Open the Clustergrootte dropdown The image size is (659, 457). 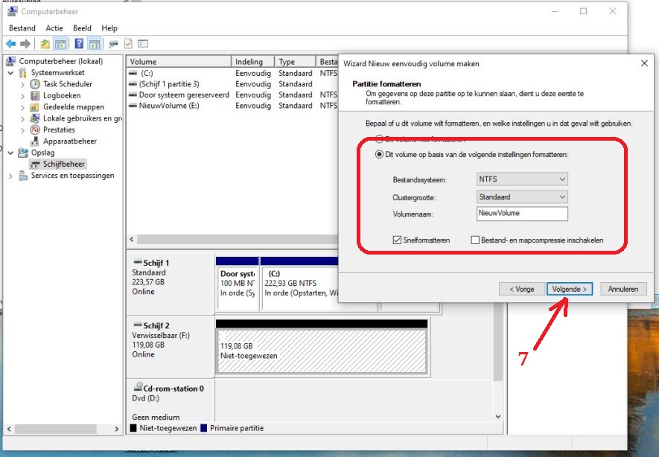pyautogui.click(x=522, y=197)
